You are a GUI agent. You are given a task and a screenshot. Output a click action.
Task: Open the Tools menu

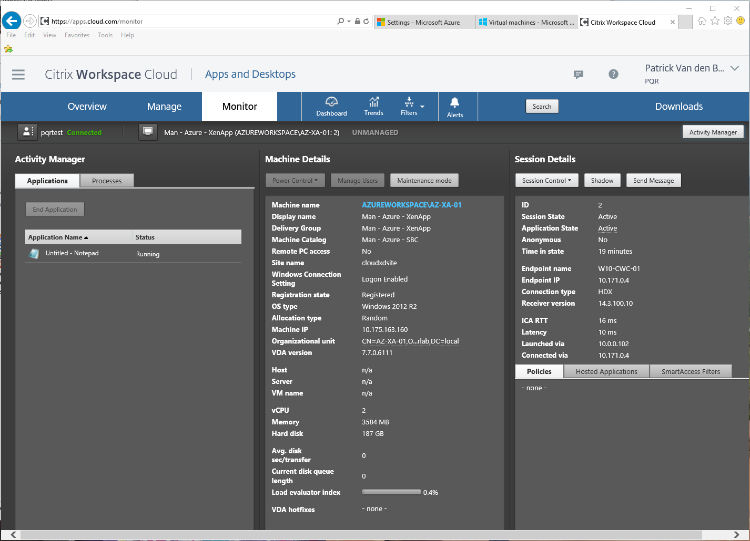click(x=105, y=35)
